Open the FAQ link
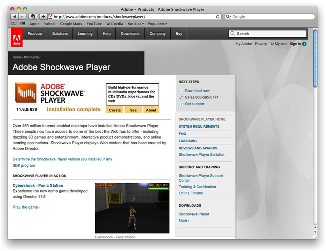326x251 pixels. [x=182, y=134]
